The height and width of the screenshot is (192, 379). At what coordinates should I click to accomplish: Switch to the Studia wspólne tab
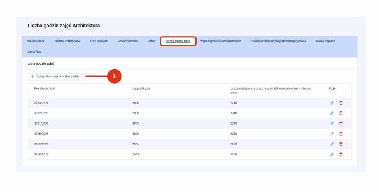[325, 41]
